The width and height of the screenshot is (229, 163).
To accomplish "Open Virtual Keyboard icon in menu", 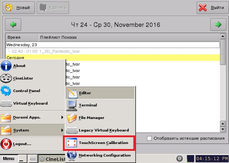I will point(6,103).
